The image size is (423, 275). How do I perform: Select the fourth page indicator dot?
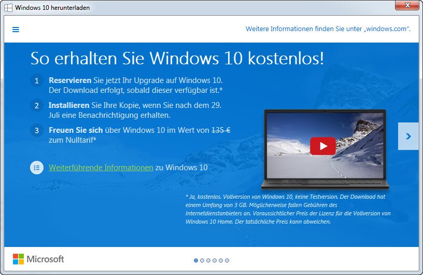tap(215, 260)
